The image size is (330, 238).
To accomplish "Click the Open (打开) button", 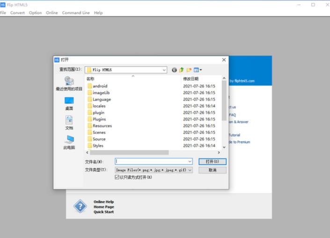I will pos(212,161).
